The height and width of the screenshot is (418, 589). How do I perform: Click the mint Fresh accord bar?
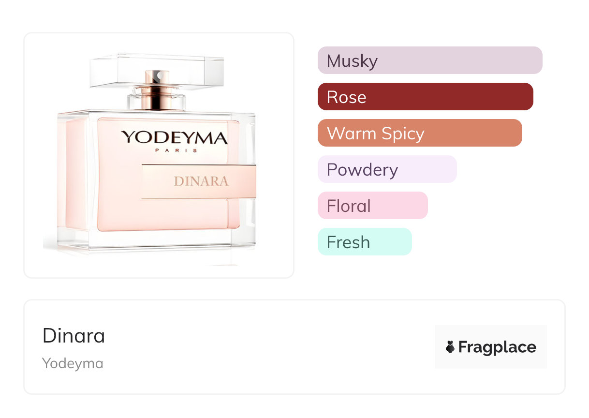point(365,242)
